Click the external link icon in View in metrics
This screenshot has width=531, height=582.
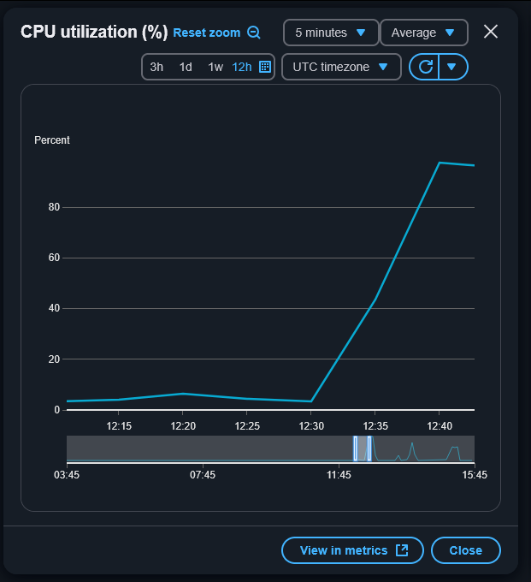(402, 550)
